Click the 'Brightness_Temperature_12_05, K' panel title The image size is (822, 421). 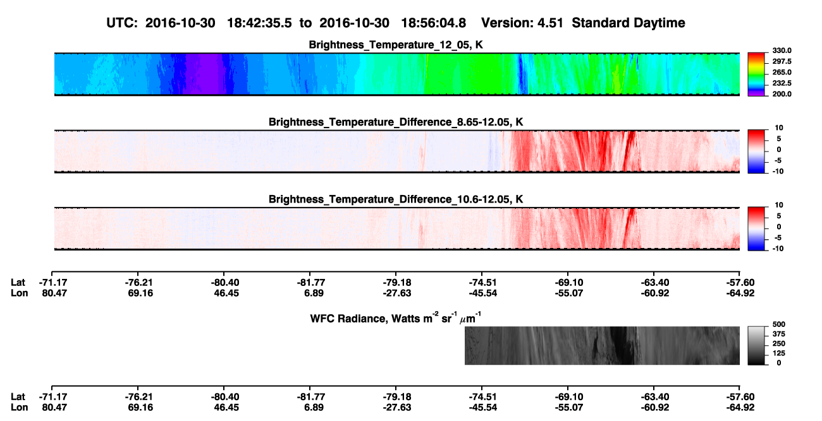pyautogui.click(x=397, y=45)
